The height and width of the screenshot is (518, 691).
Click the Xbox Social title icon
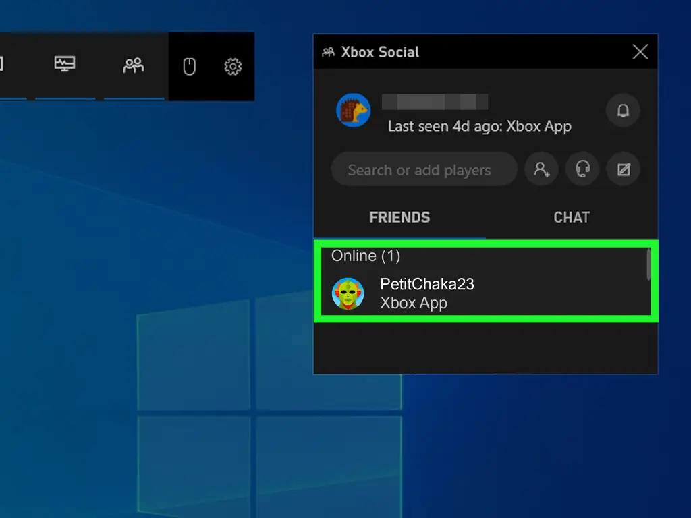pos(329,52)
